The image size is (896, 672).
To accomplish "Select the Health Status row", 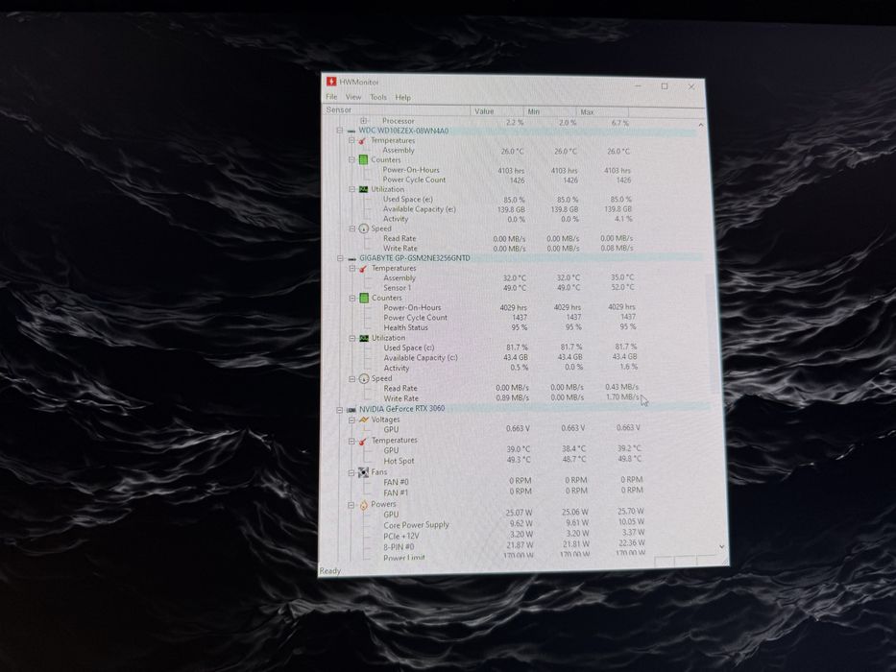I will click(509, 328).
